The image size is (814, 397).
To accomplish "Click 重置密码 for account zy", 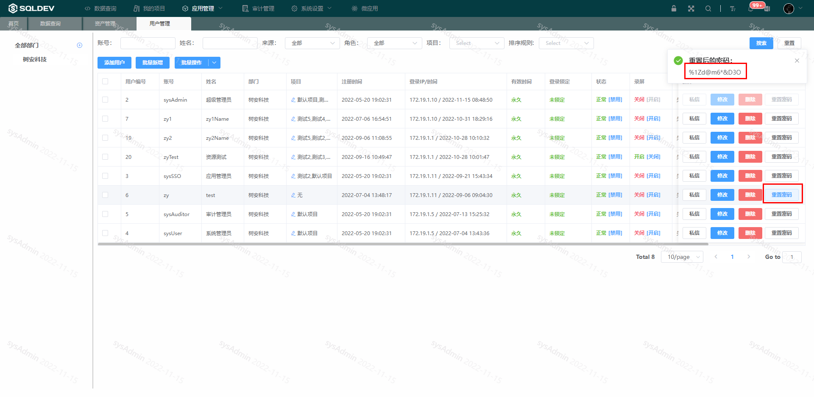I will point(782,195).
